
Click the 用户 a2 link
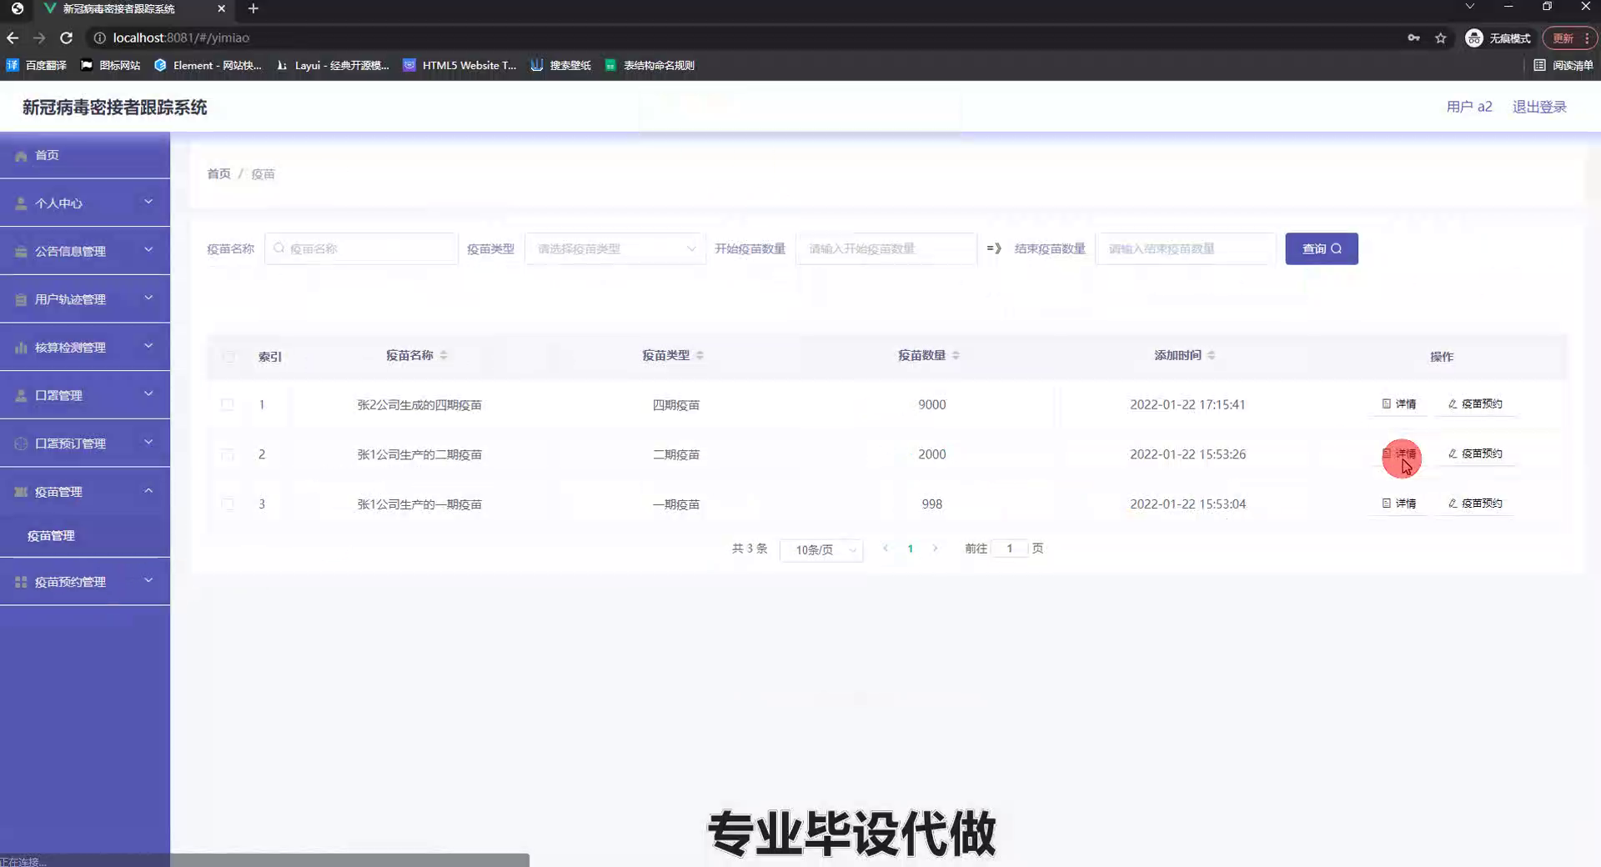[1469, 107]
